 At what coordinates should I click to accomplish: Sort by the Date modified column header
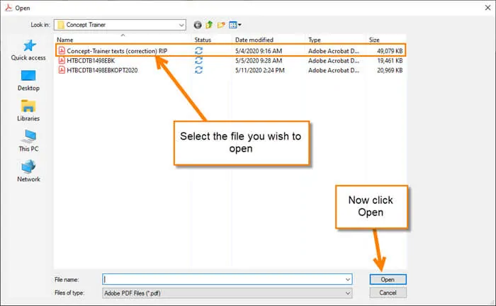pyautogui.click(x=254, y=40)
